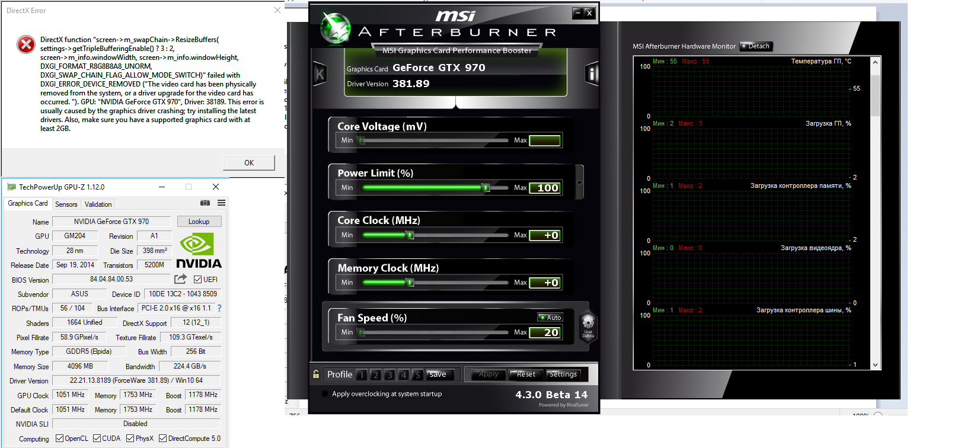Click the Bus Interface question mark

click(219, 308)
